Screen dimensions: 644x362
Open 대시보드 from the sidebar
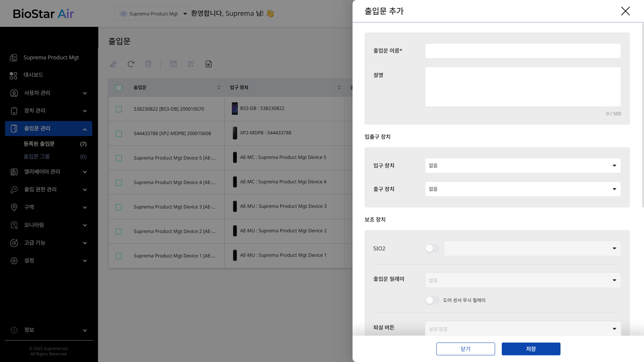point(34,75)
